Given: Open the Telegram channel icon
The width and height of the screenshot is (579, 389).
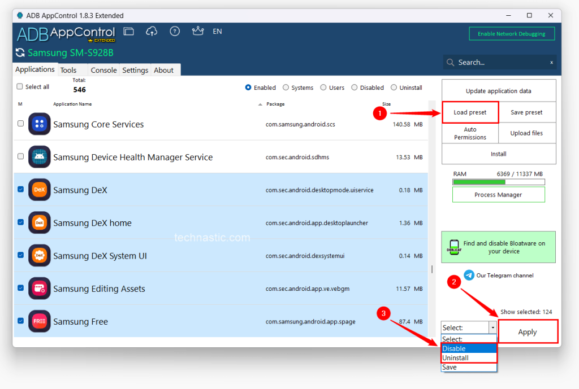Looking at the screenshot, I should point(469,275).
